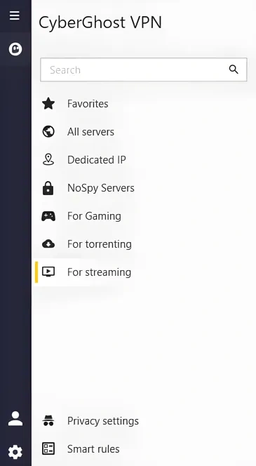This screenshot has height=466, width=256.
Task: Select the Dedicated IP label
Action: pyautogui.click(x=97, y=160)
